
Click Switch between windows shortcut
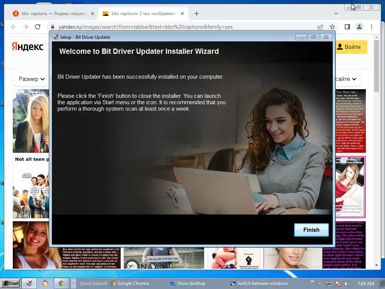click(x=259, y=283)
